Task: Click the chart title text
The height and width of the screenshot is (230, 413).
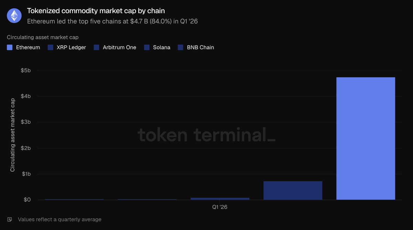Action: [x=96, y=11]
